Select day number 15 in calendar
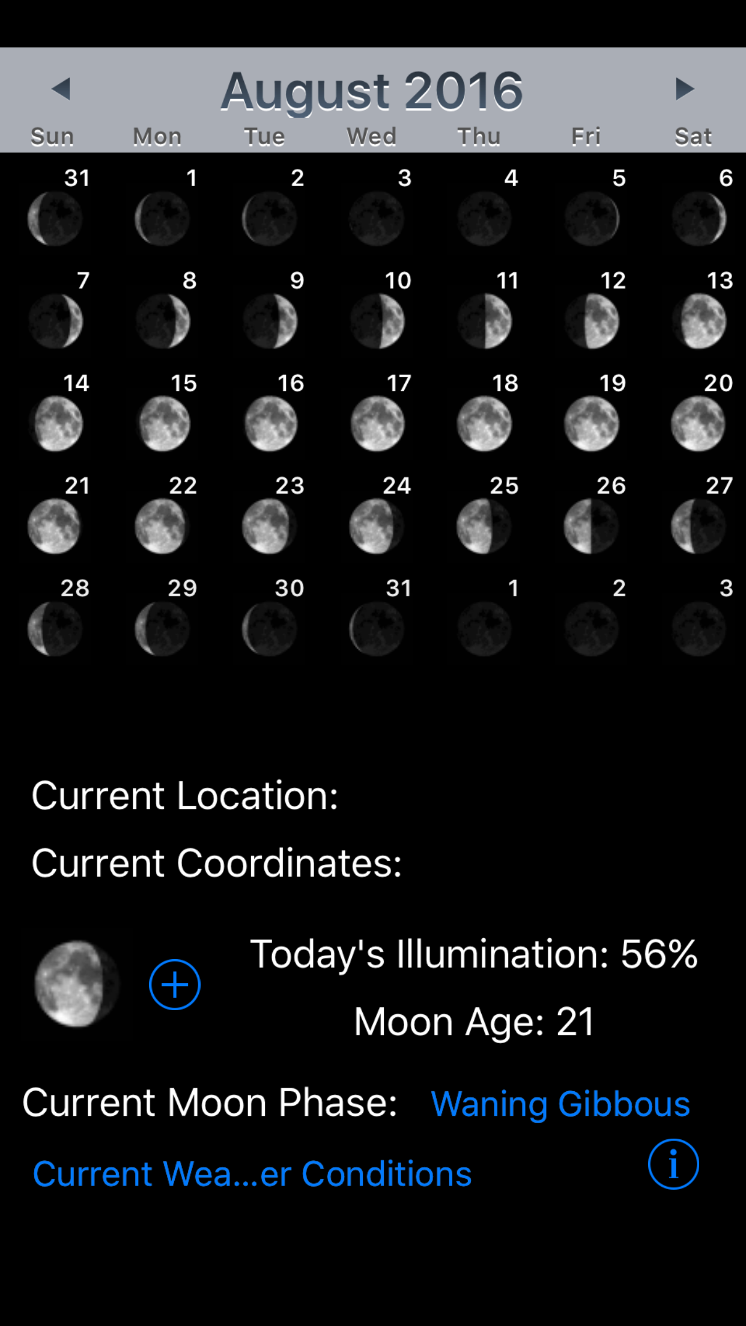This screenshot has height=1326, width=746. [183, 383]
